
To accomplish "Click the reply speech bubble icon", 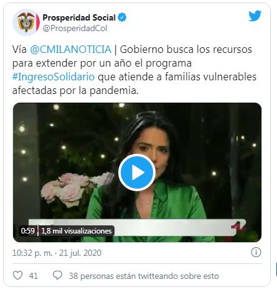I will pos(57,276).
